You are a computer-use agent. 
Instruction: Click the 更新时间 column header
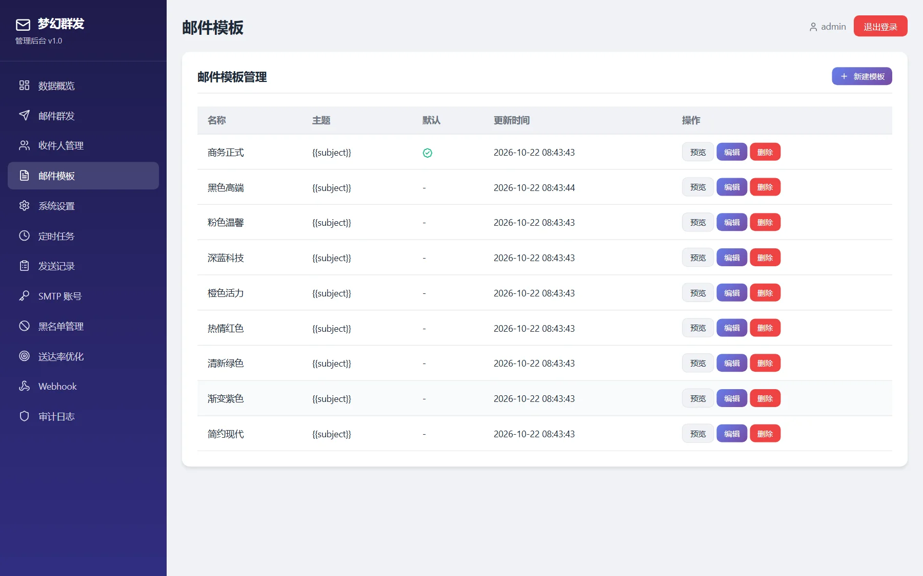point(512,120)
